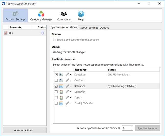
Task: Click the Synchronize now button
Action: [147, 128]
